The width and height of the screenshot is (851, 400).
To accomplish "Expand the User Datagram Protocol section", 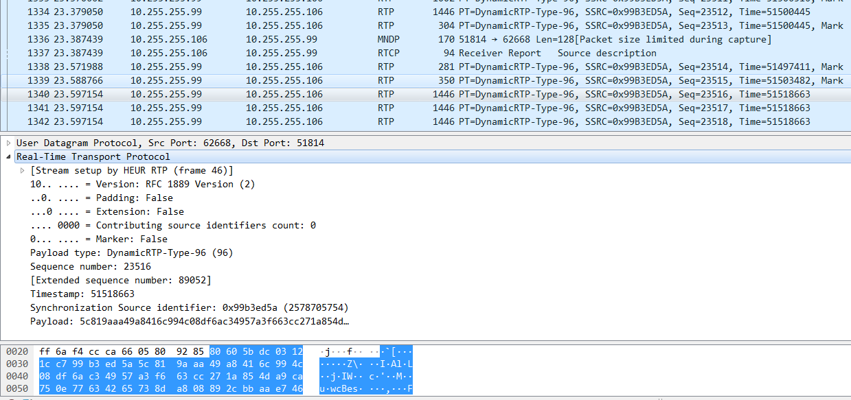I will pos(7,143).
